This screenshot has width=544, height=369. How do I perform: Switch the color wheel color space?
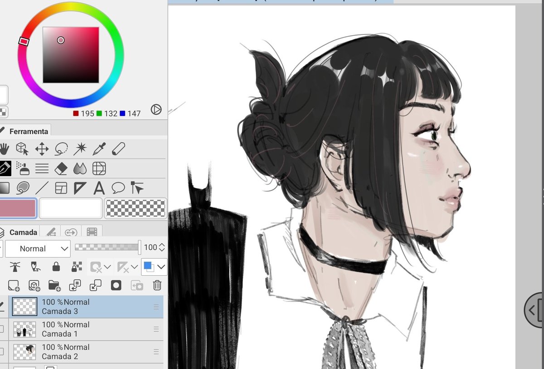(156, 109)
